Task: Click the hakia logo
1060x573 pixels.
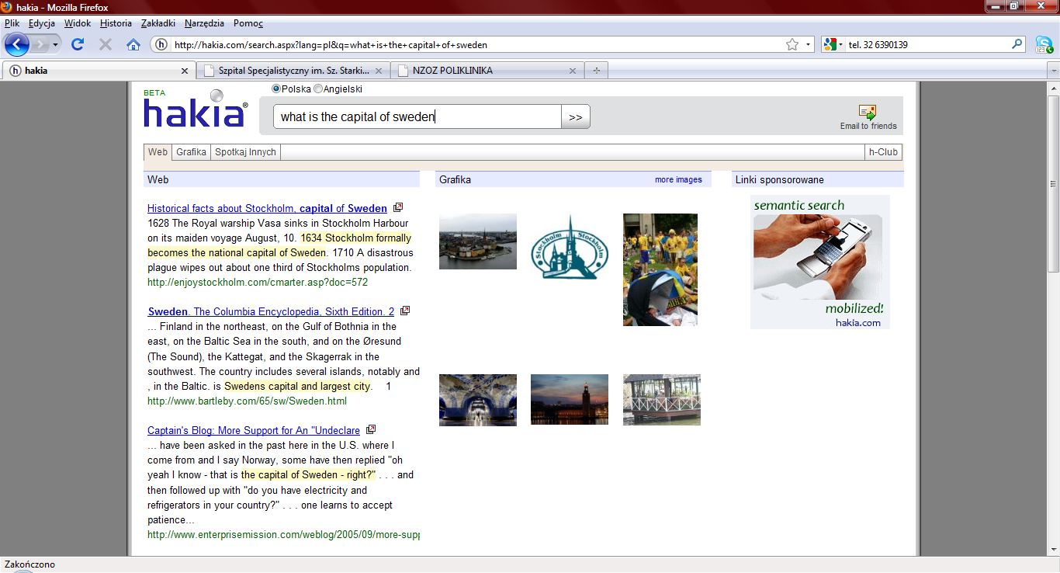Action: pyautogui.click(x=196, y=109)
